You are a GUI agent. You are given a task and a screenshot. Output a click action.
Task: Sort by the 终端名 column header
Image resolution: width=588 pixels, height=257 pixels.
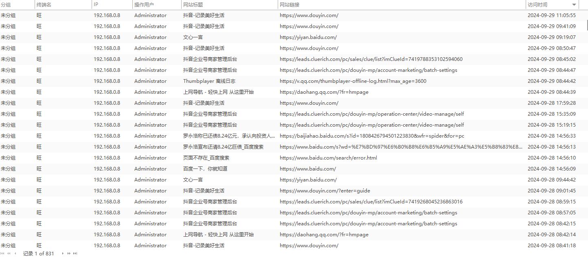coord(44,4)
